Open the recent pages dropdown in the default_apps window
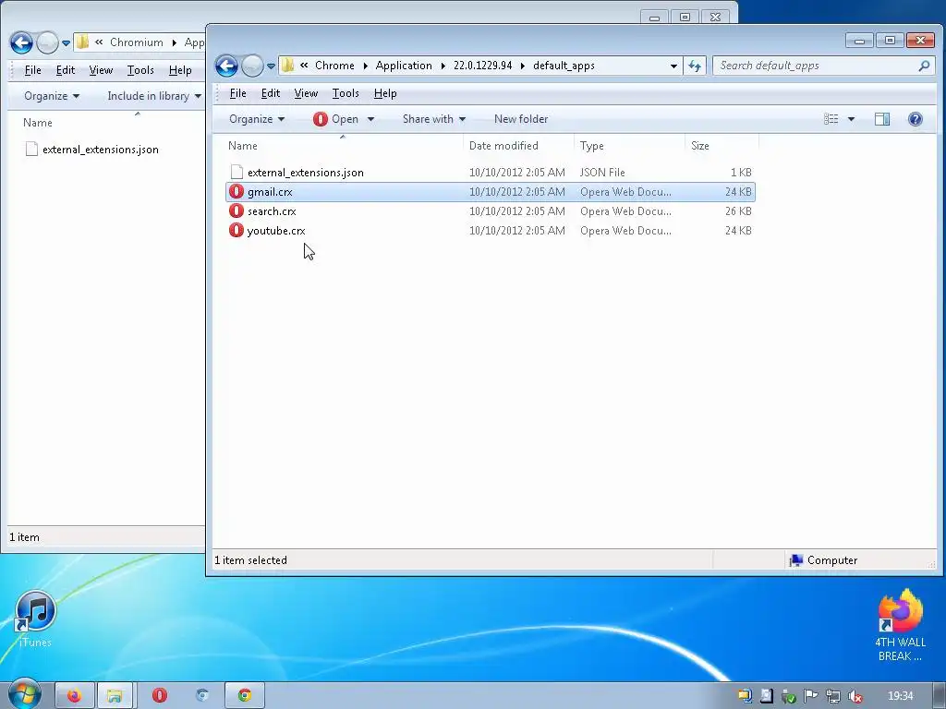 tap(271, 66)
